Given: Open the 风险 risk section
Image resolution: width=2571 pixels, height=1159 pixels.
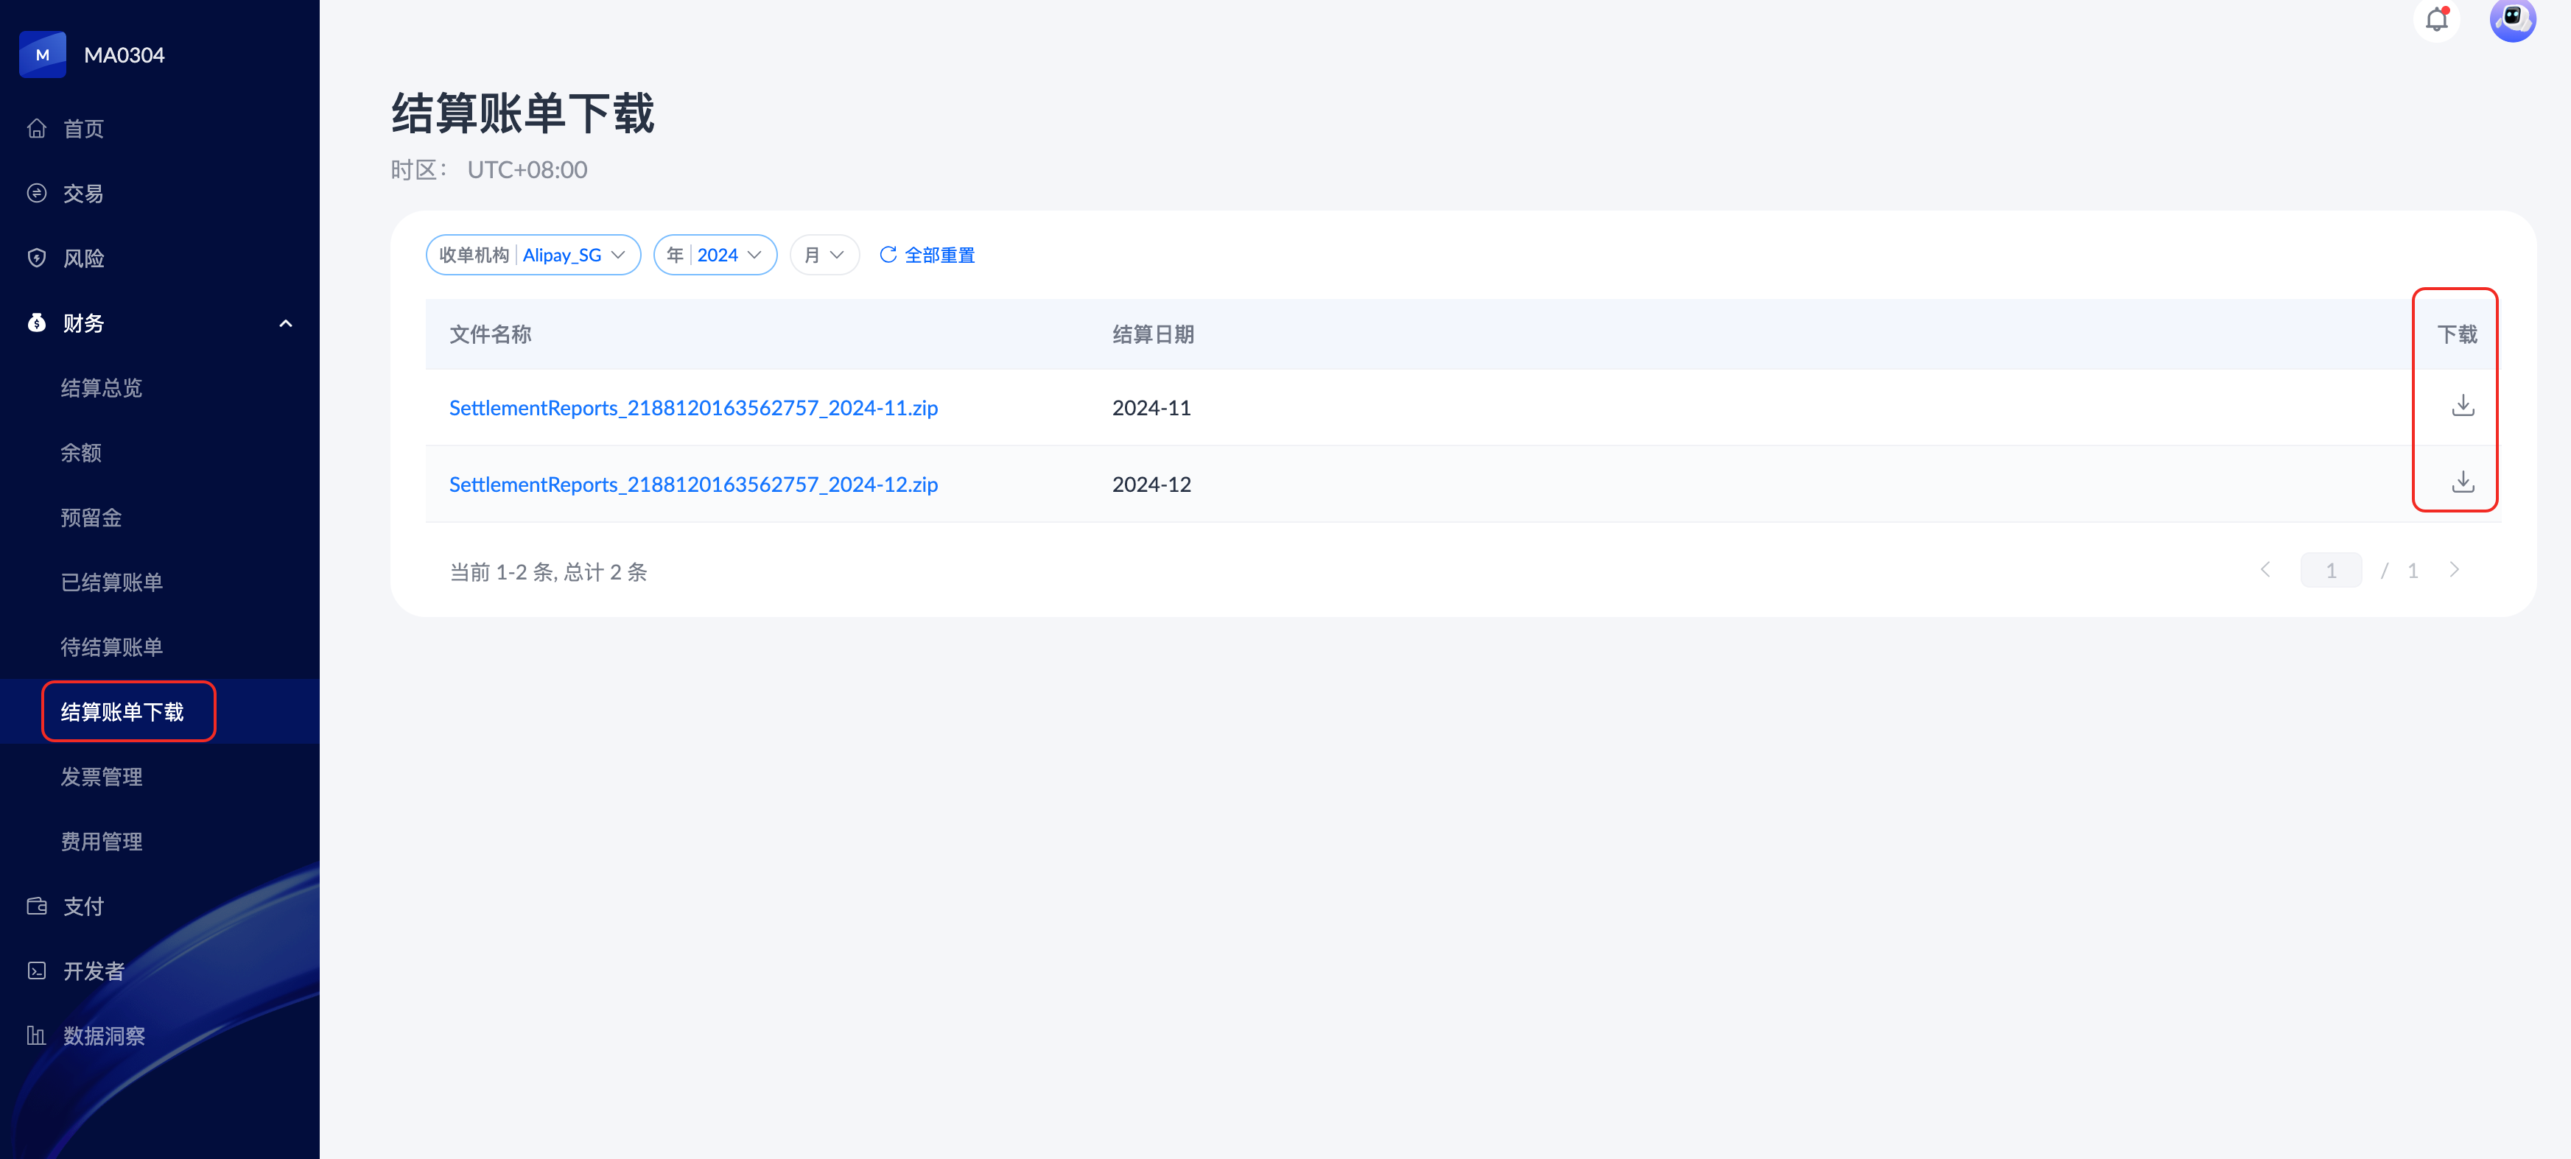Looking at the screenshot, I should pos(83,258).
